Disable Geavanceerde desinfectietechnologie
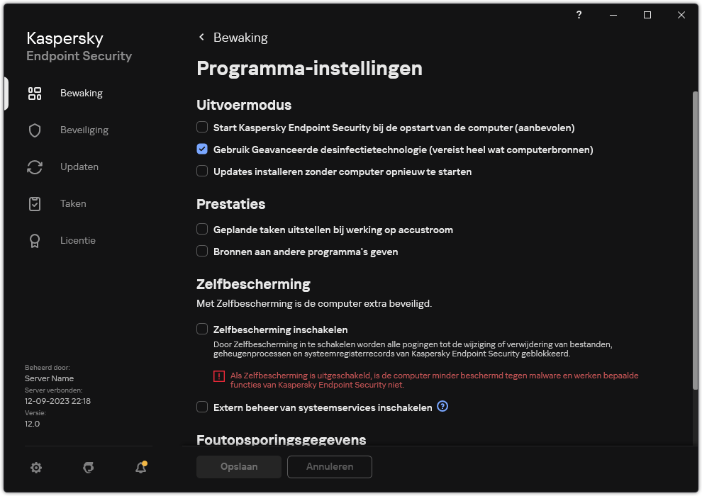Image resolution: width=702 pixels, height=496 pixels. (202, 150)
